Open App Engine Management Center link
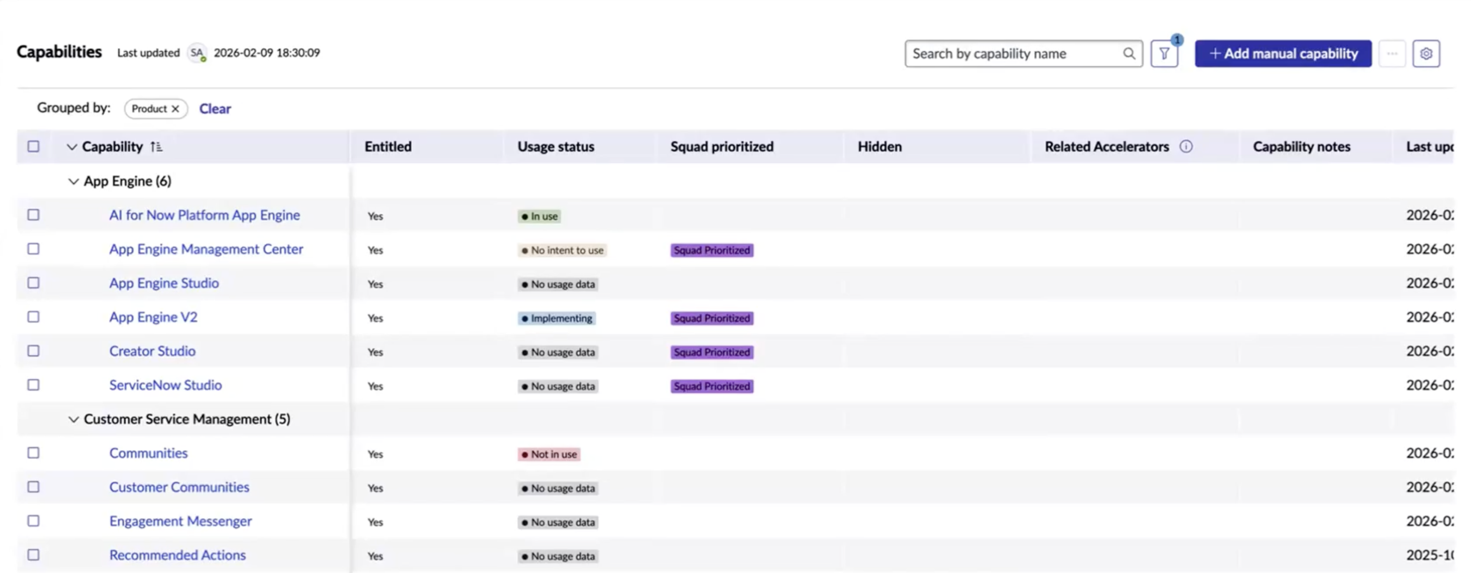The width and height of the screenshot is (1471, 573). click(206, 249)
